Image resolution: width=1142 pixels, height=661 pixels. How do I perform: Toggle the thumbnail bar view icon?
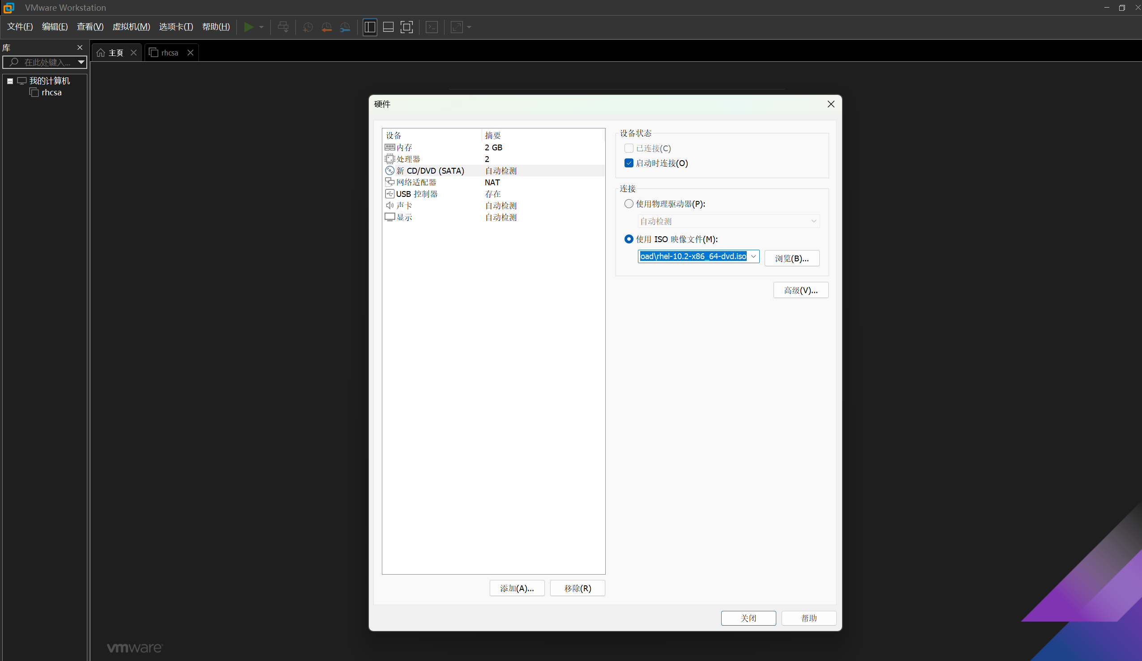(x=389, y=27)
